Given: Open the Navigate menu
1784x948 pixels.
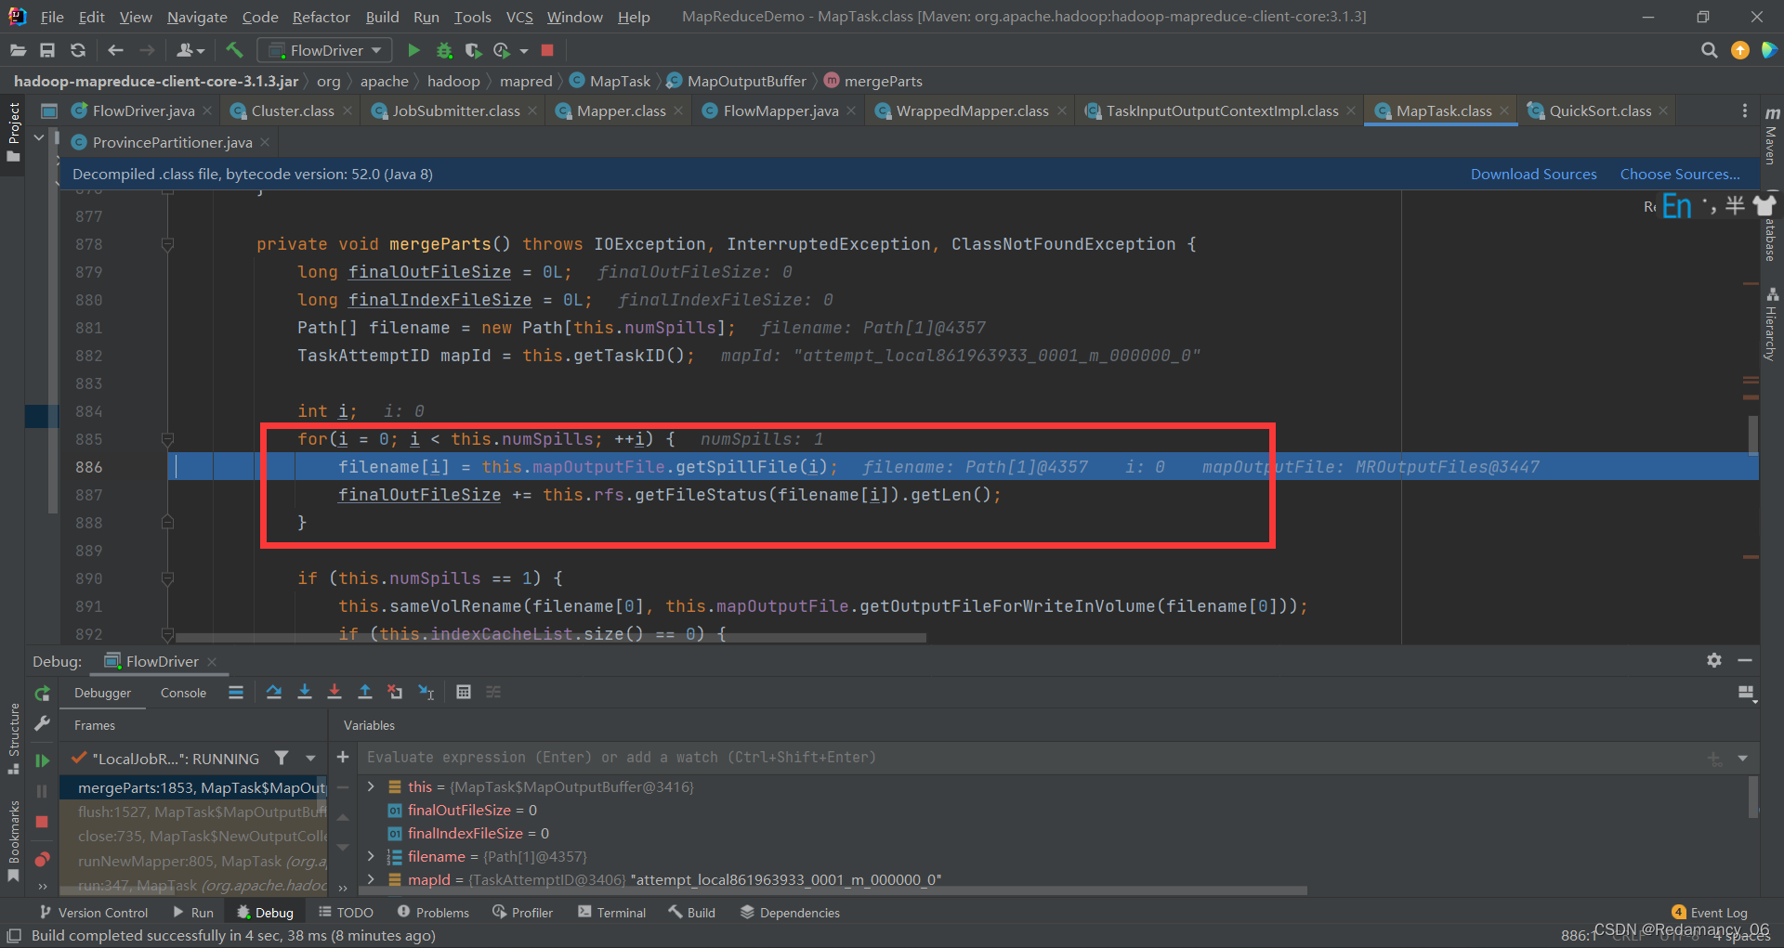Looking at the screenshot, I should tap(197, 17).
